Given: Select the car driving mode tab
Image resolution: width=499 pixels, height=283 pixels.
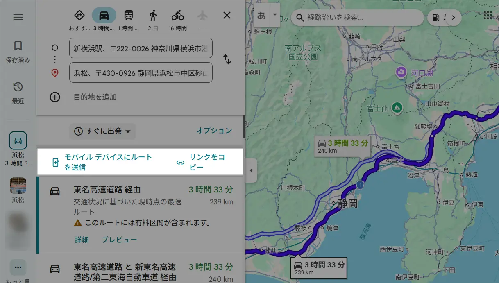Looking at the screenshot, I should point(104,16).
